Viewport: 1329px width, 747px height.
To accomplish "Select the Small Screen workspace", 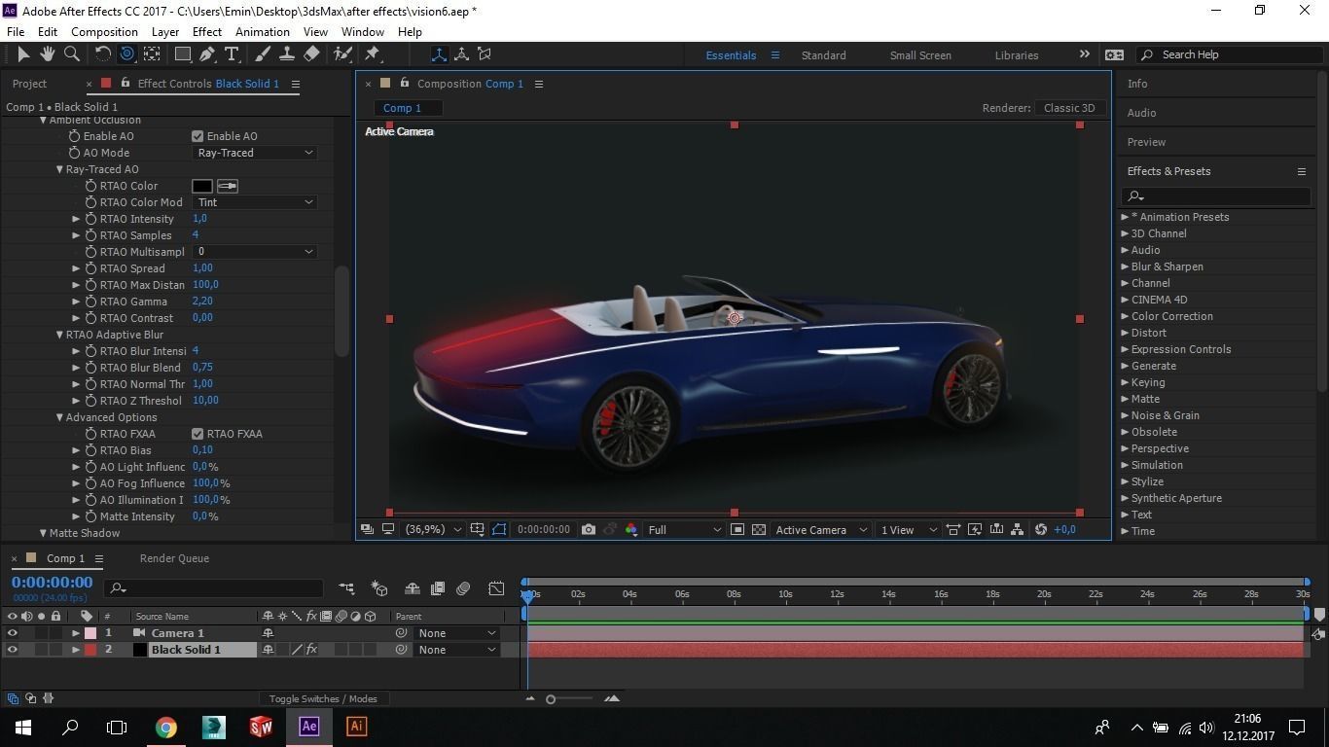I will [920, 55].
